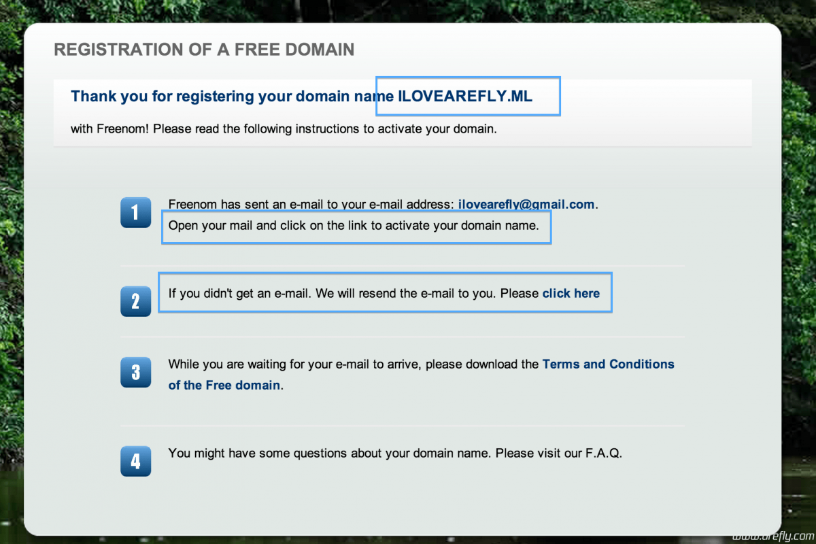This screenshot has height=544, width=816.
Task: Click the 'with Freenom! Please read' instruction line
Action: [x=284, y=129]
